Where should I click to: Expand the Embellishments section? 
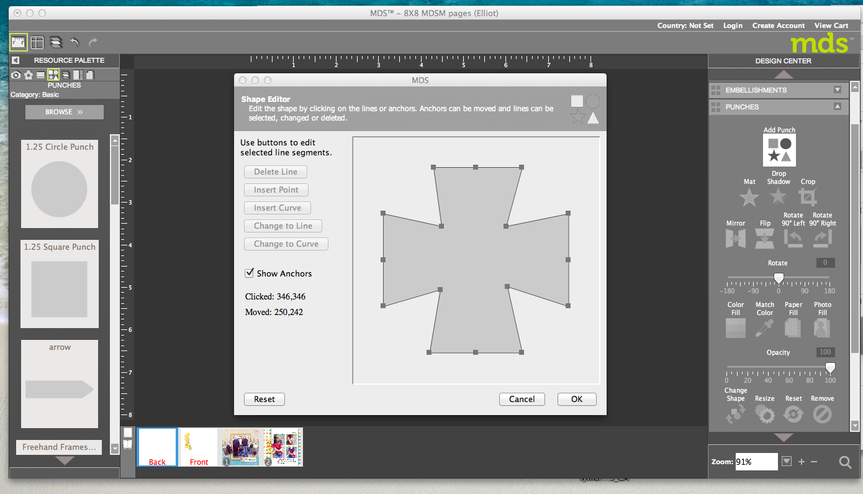point(838,89)
